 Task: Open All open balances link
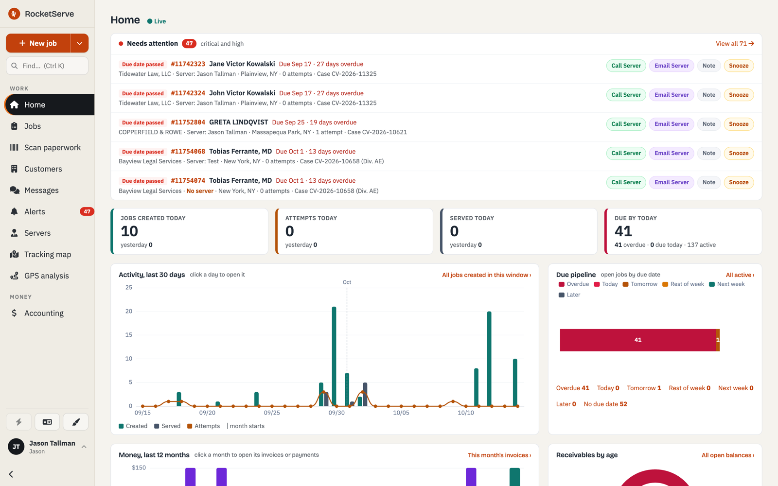pyautogui.click(x=727, y=455)
